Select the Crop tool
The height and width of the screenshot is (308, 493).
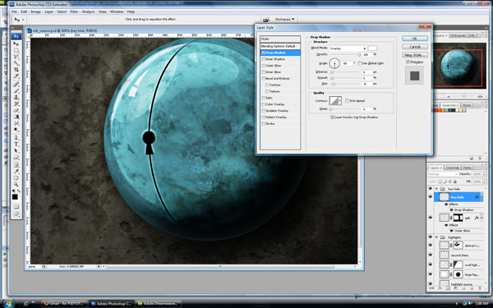16,70
